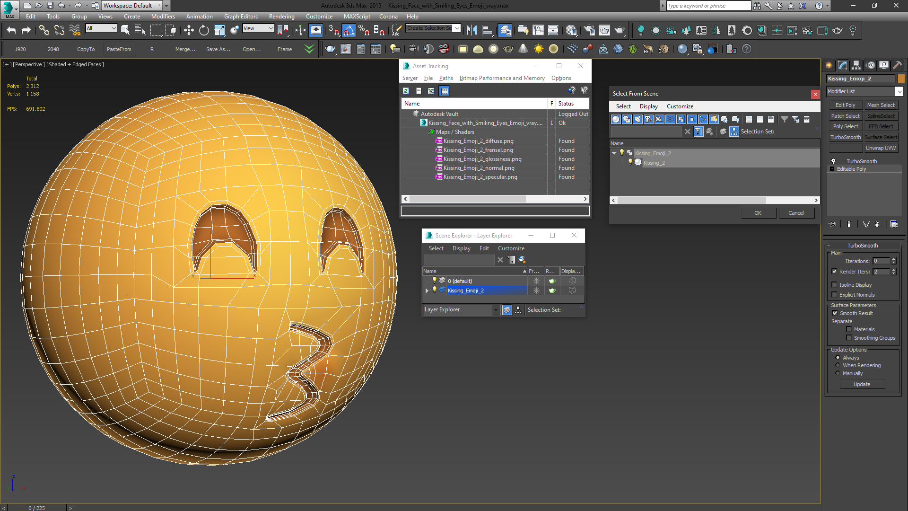Viewport: 908px width, 511px height.
Task: Enable Separate by Materials checkbox
Action: (x=849, y=329)
